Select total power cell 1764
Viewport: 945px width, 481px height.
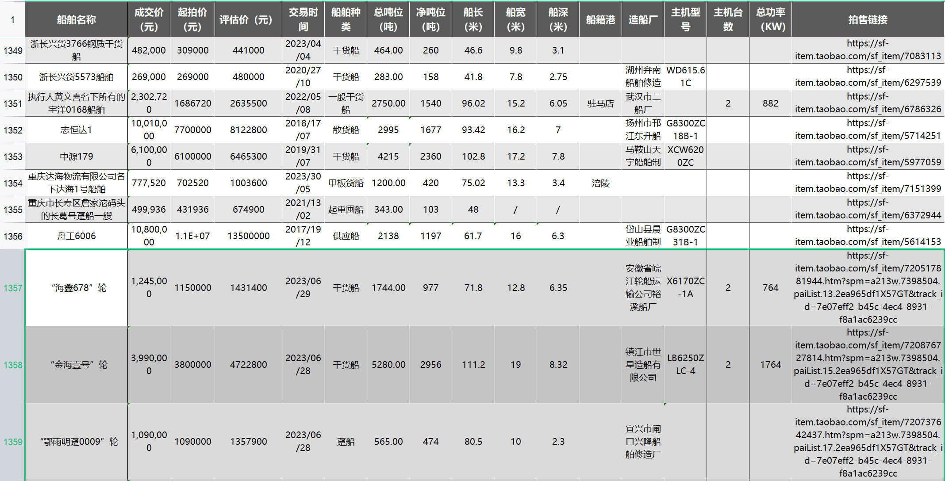[x=770, y=365]
